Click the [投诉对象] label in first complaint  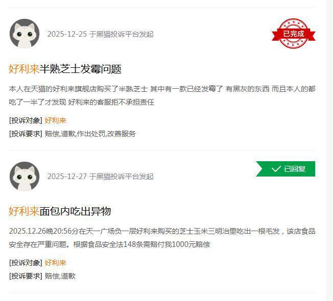[26, 120]
